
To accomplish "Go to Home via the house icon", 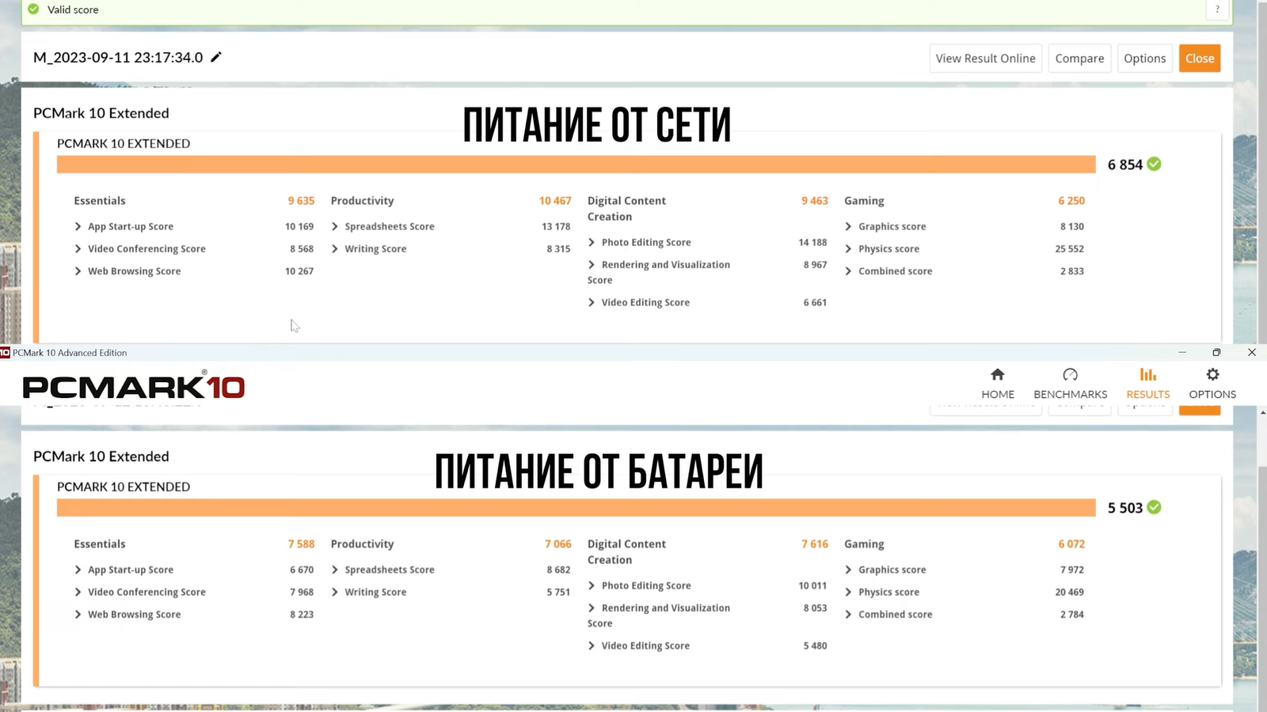I will point(997,375).
